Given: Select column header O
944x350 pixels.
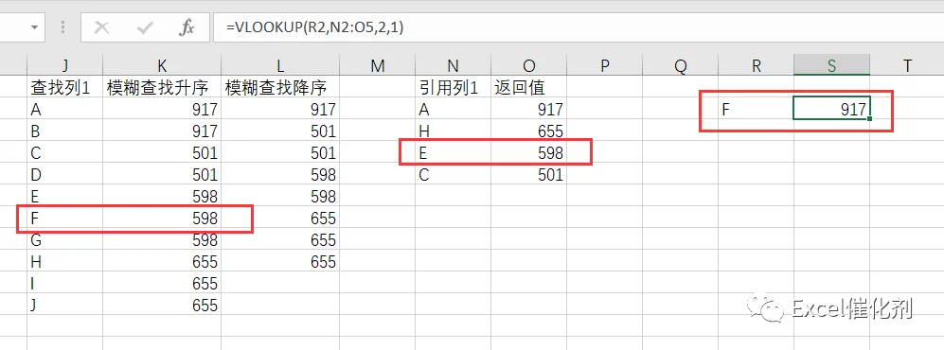Looking at the screenshot, I should 528,65.
